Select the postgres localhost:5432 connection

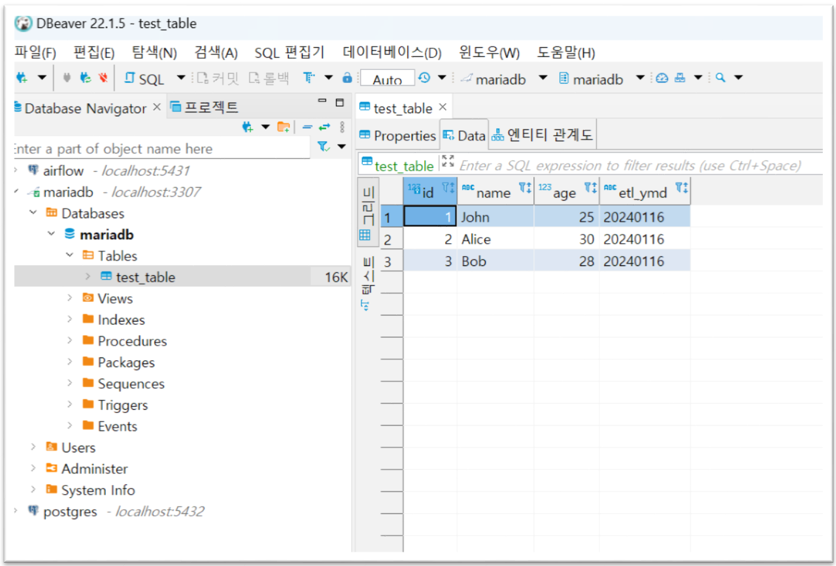[x=116, y=511]
